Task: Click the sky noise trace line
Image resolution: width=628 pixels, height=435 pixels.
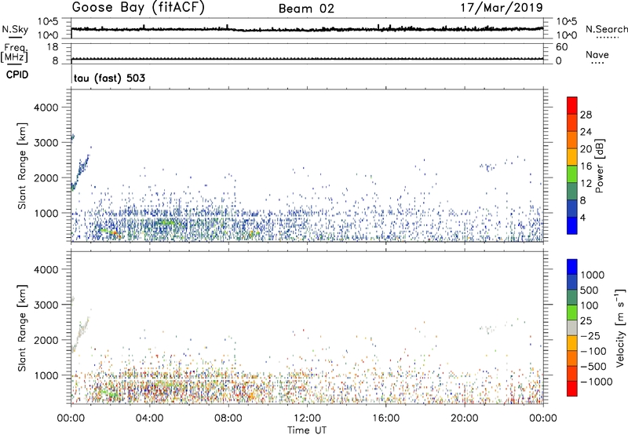Action: [x=307, y=29]
